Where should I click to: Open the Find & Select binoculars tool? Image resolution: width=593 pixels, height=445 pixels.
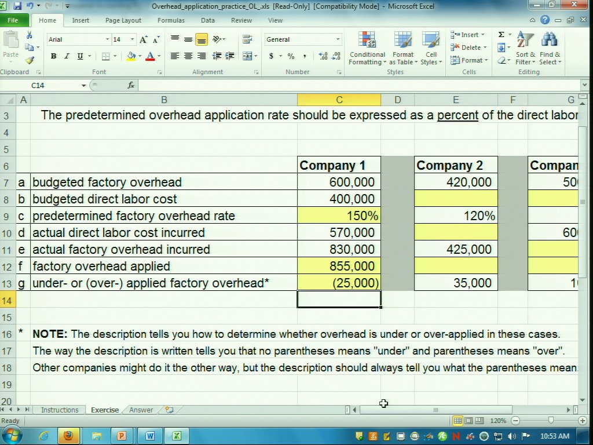point(549,49)
